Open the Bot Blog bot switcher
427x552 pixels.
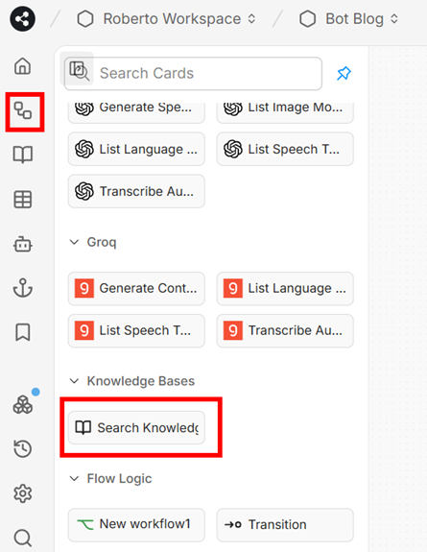click(349, 18)
